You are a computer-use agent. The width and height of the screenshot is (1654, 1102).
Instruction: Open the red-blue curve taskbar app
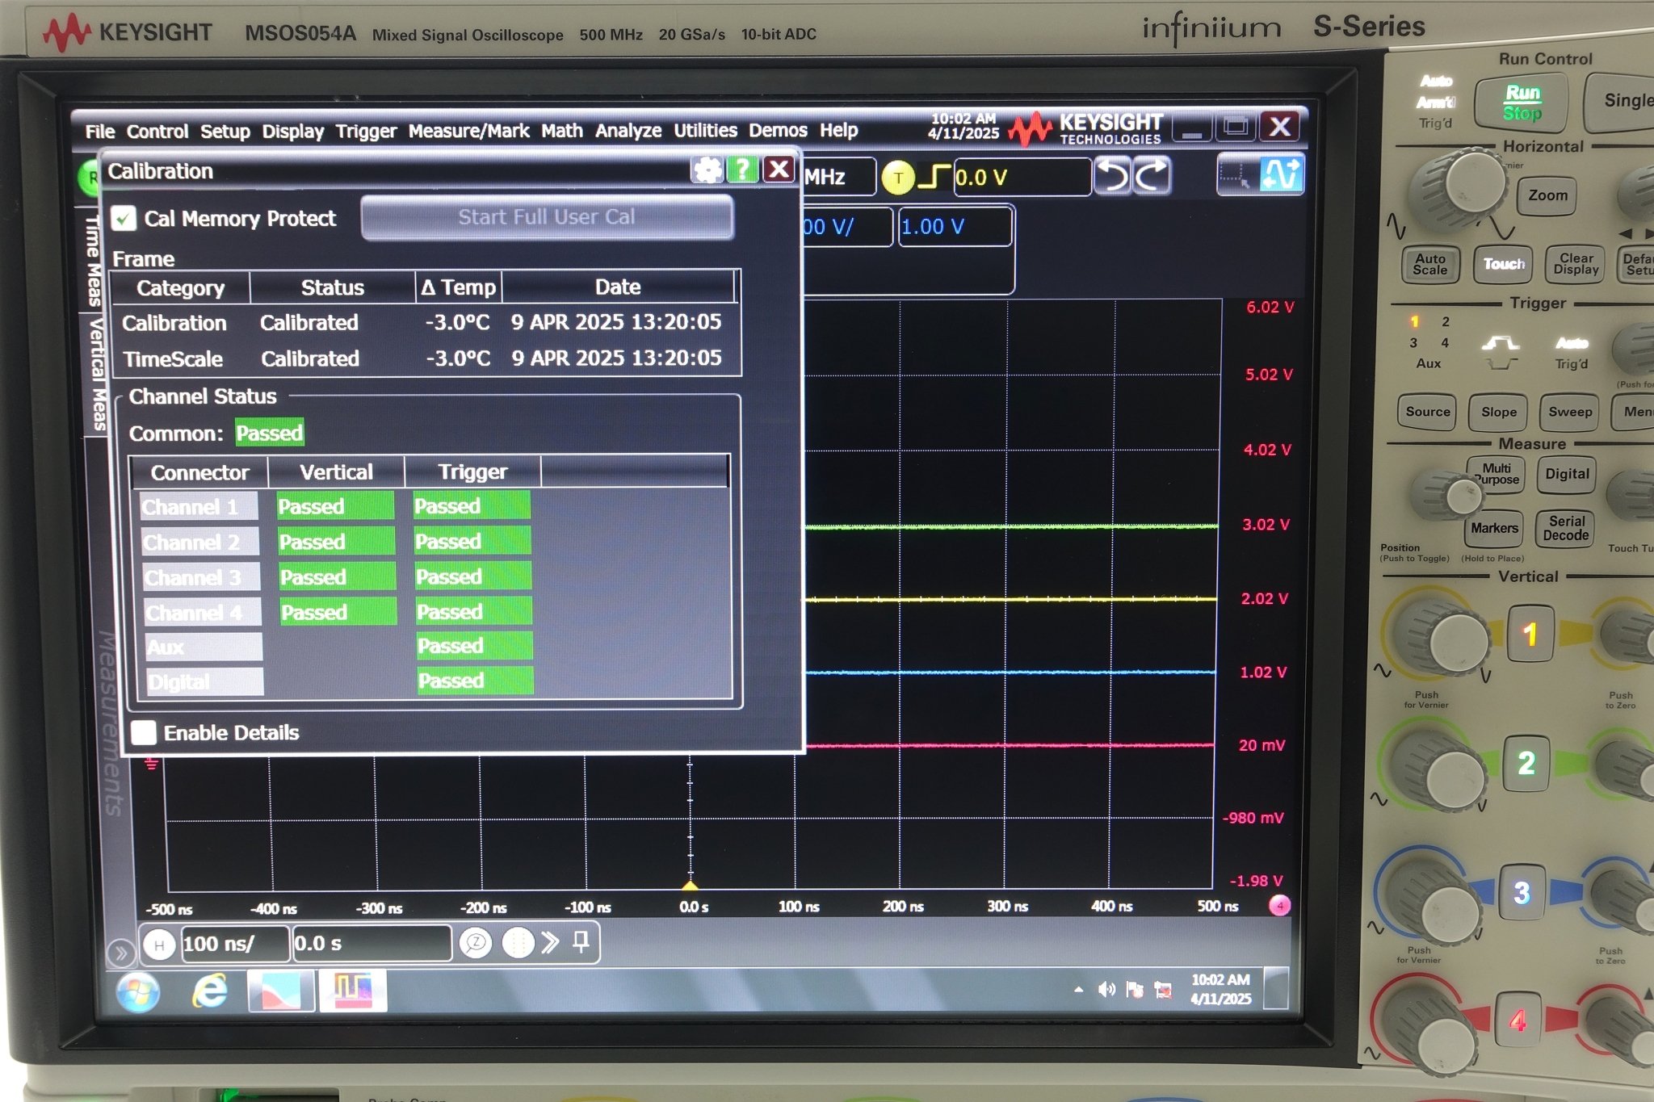[x=280, y=991]
